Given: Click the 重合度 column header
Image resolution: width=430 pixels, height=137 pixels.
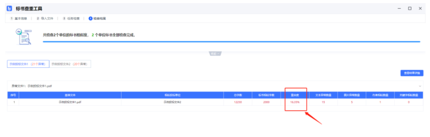Looking at the screenshot, I should pyautogui.click(x=295, y=95).
